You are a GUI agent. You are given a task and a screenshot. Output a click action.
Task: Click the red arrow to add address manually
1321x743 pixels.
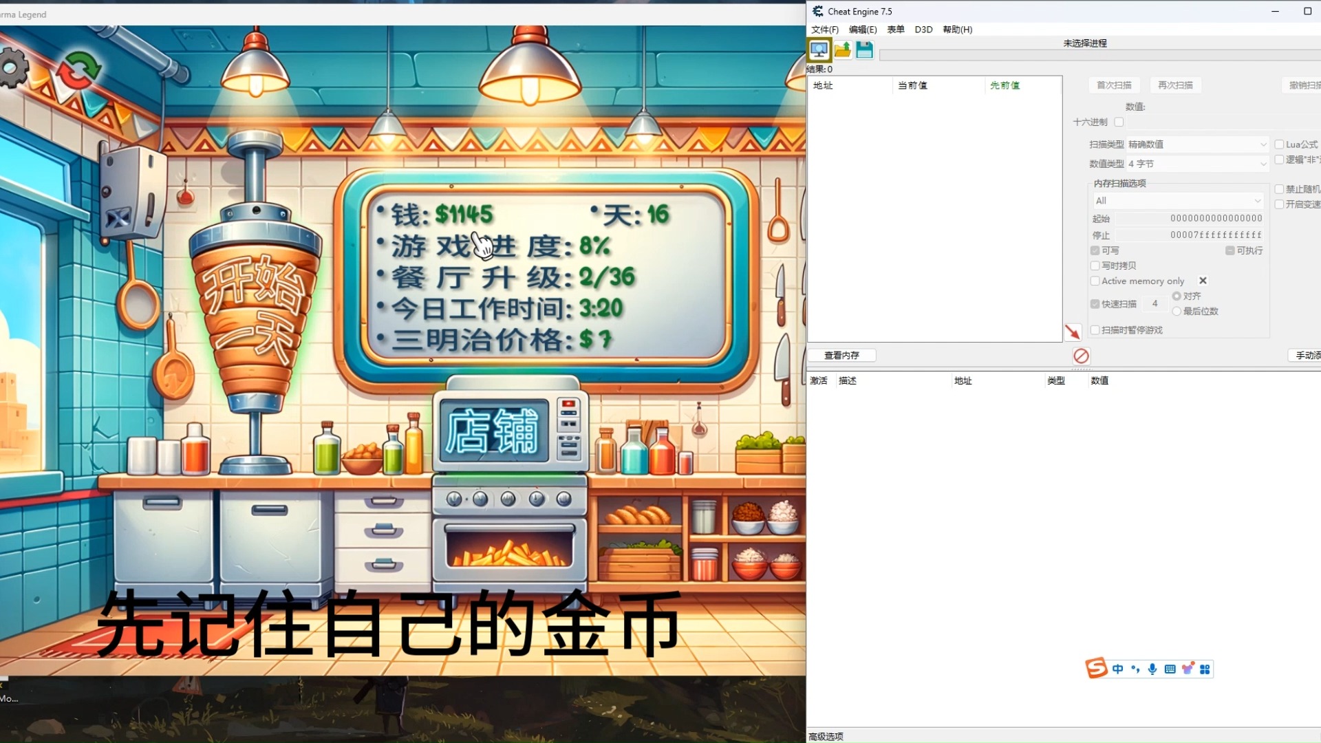(1074, 332)
